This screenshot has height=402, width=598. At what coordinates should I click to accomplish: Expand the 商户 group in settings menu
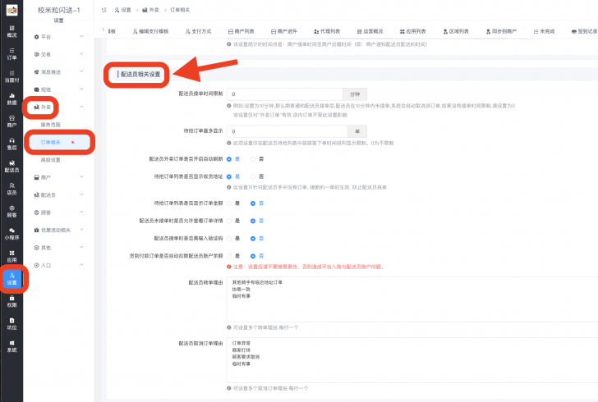tap(59, 177)
